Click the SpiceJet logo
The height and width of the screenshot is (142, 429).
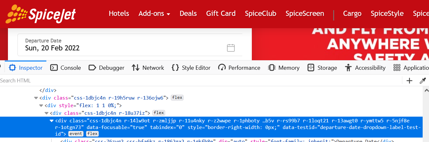[41, 14]
